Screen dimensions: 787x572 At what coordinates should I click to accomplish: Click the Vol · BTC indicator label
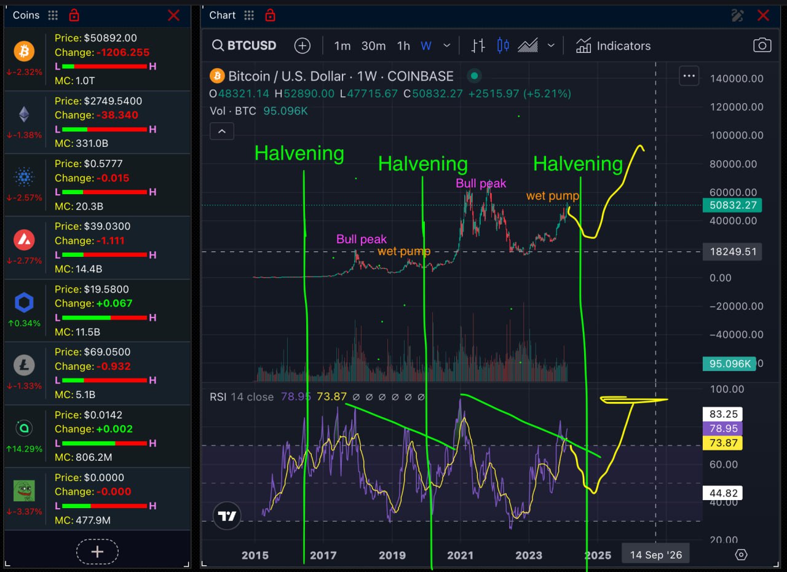pyautogui.click(x=233, y=111)
